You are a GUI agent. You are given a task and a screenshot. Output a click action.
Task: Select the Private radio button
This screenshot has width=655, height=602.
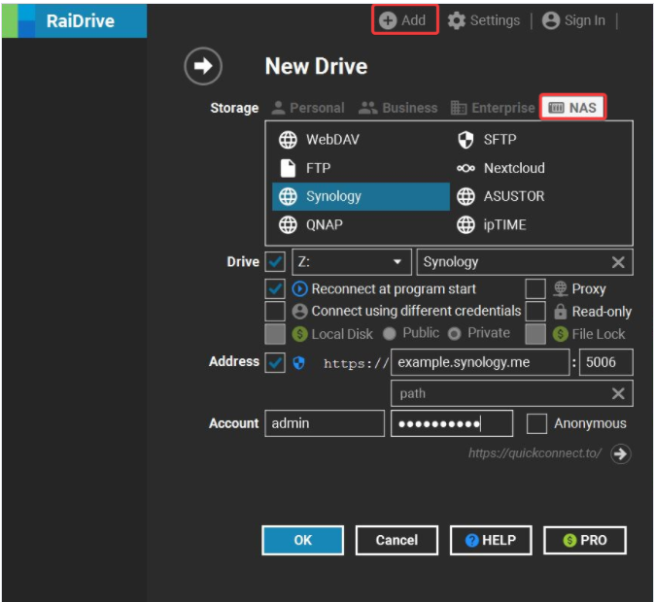pos(454,334)
